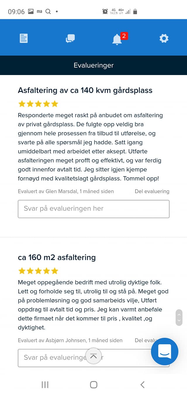This screenshot has height=396, width=187.
Task: Open 'ca 160 m2 asfaltering' title
Action: (57, 257)
